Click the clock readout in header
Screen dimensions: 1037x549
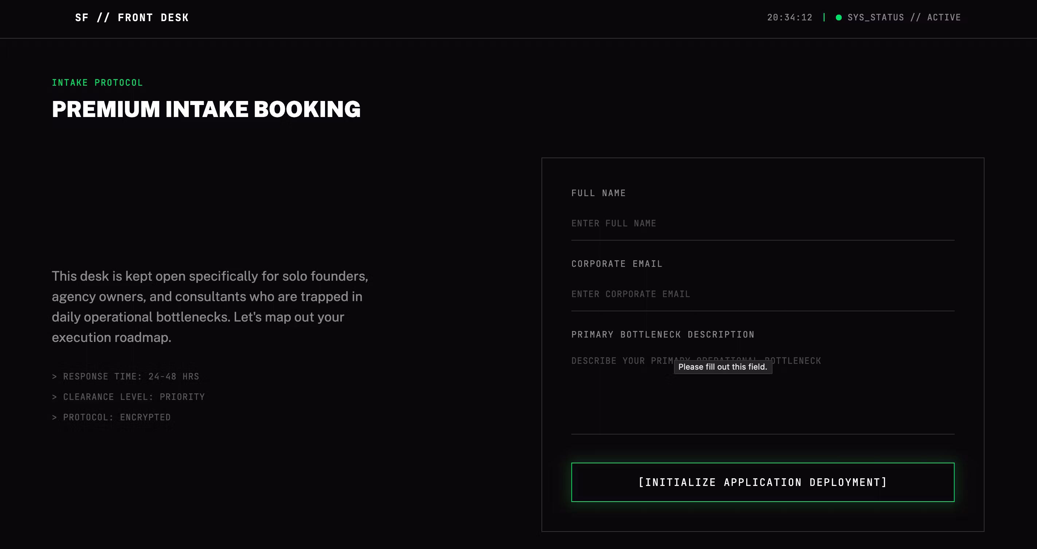pyautogui.click(x=790, y=17)
